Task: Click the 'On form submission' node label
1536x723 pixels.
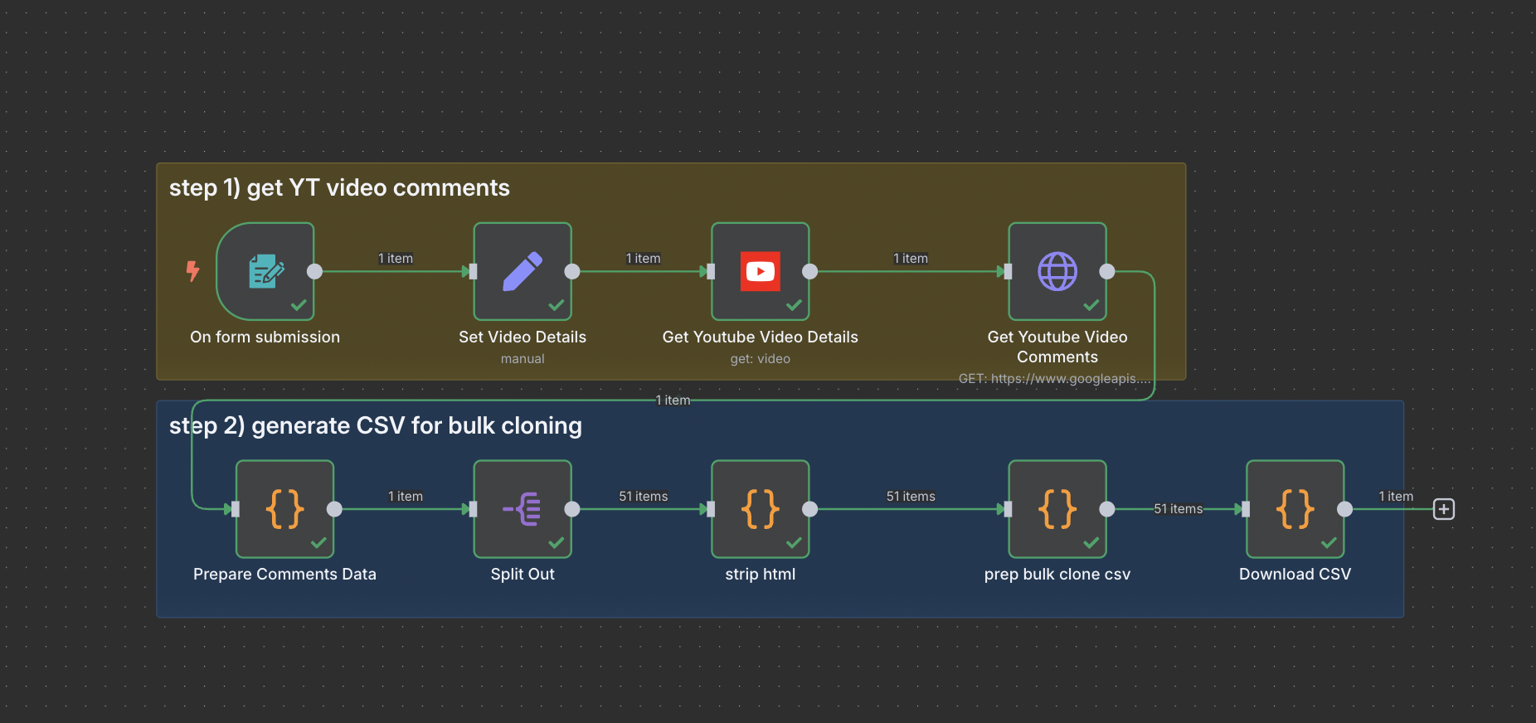Action: click(x=265, y=337)
